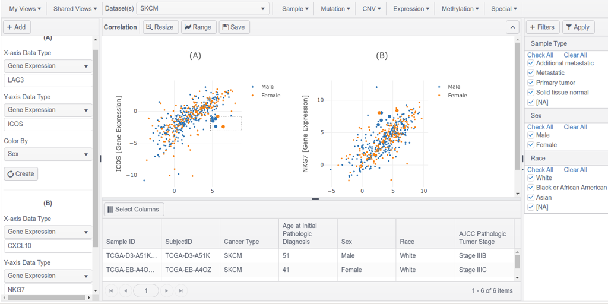Toggle Black or African American checkbox
This screenshot has height=304, width=608.
pyautogui.click(x=531, y=188)
